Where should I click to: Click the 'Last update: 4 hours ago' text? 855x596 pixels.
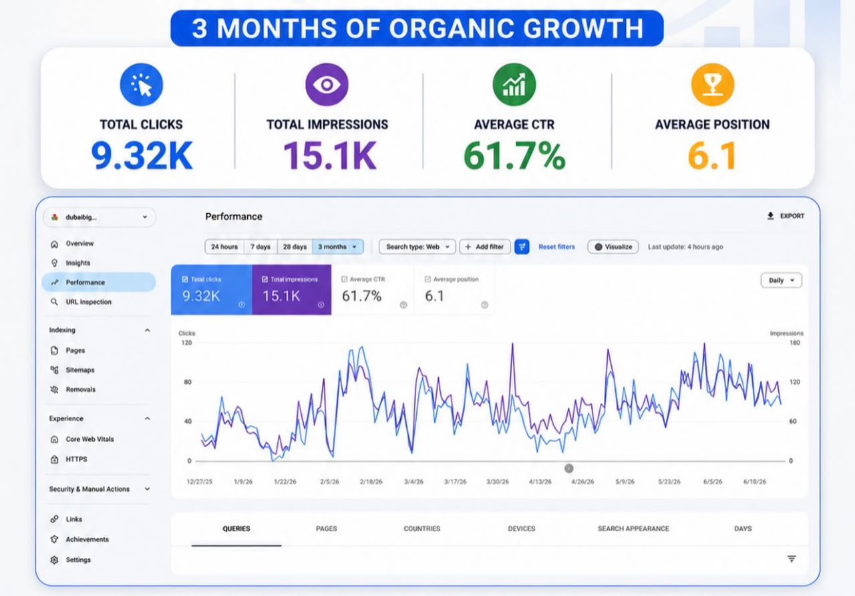(685, 247)
